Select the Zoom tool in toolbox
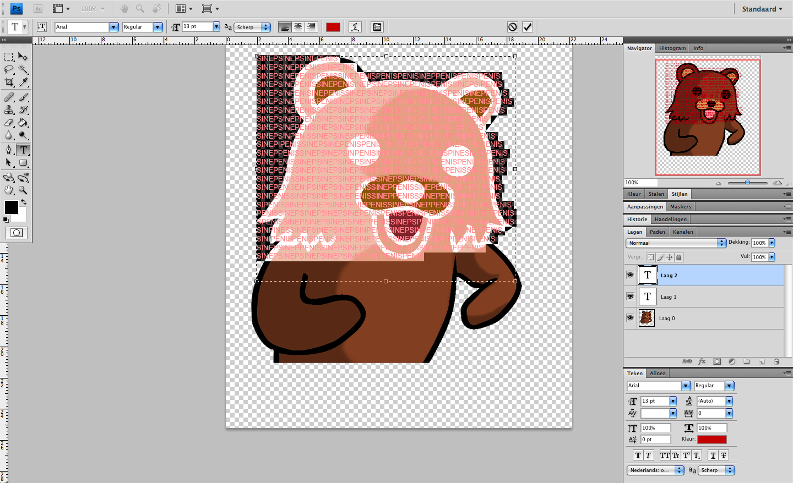The width and height of the screenshot is (793, 483). tap(23, 190)
